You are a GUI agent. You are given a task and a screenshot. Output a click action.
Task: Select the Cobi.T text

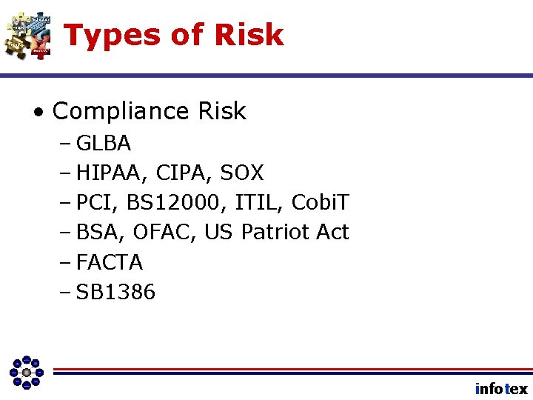(x=320, y=202)
